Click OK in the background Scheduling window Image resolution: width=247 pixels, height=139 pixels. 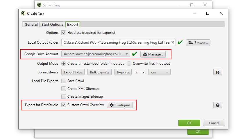click(198, 132)
